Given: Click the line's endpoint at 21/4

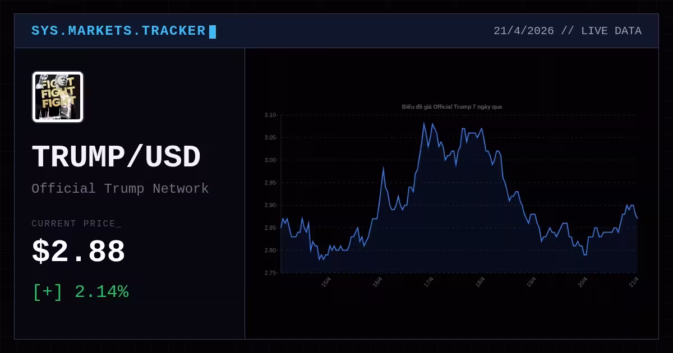Looking at the screenshot, I should (637, 219).
